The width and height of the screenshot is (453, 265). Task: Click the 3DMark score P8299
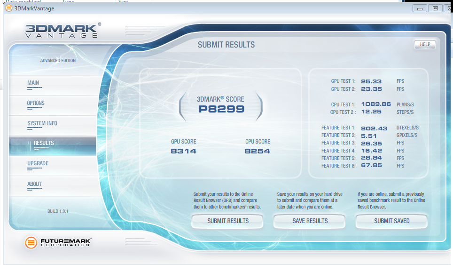[x=222, y=109]
